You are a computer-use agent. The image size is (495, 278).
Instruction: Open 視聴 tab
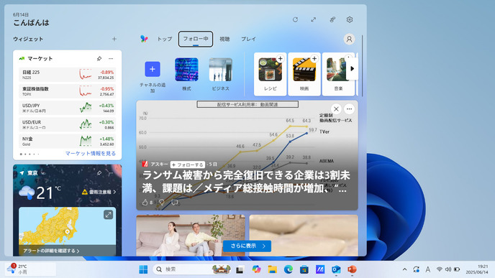coord(224,39)
